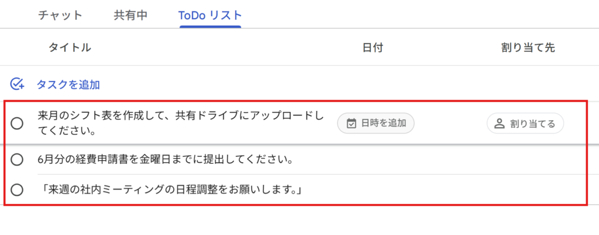The height and width of the screenshot is (235, 599).
Task: Click the person icon in 割り当てる
Action: [x=500, y=124]
